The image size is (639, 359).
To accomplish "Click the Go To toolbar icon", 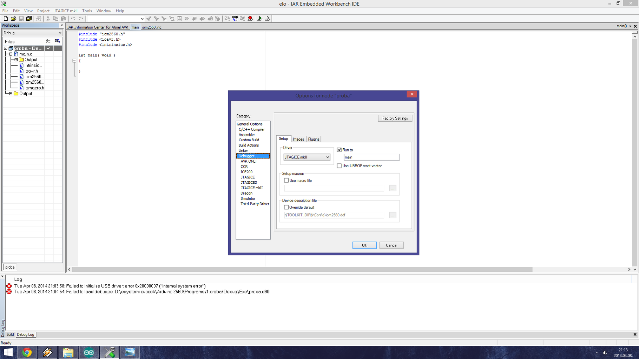I will pos(179,19).
